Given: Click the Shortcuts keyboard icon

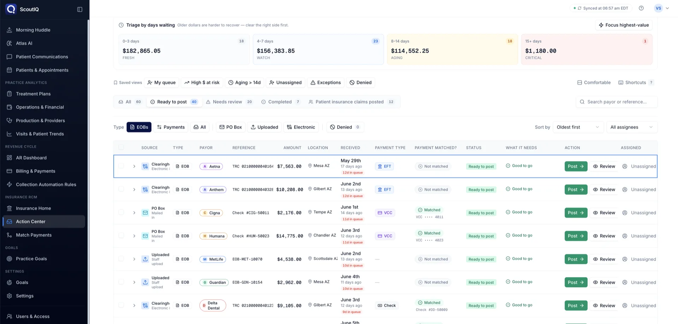Looking at the screenshot, I should click(x=621, y=82).
